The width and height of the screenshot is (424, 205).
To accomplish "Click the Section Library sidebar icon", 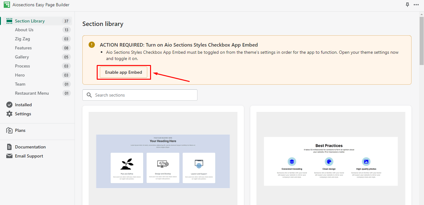I will [9, 21].
